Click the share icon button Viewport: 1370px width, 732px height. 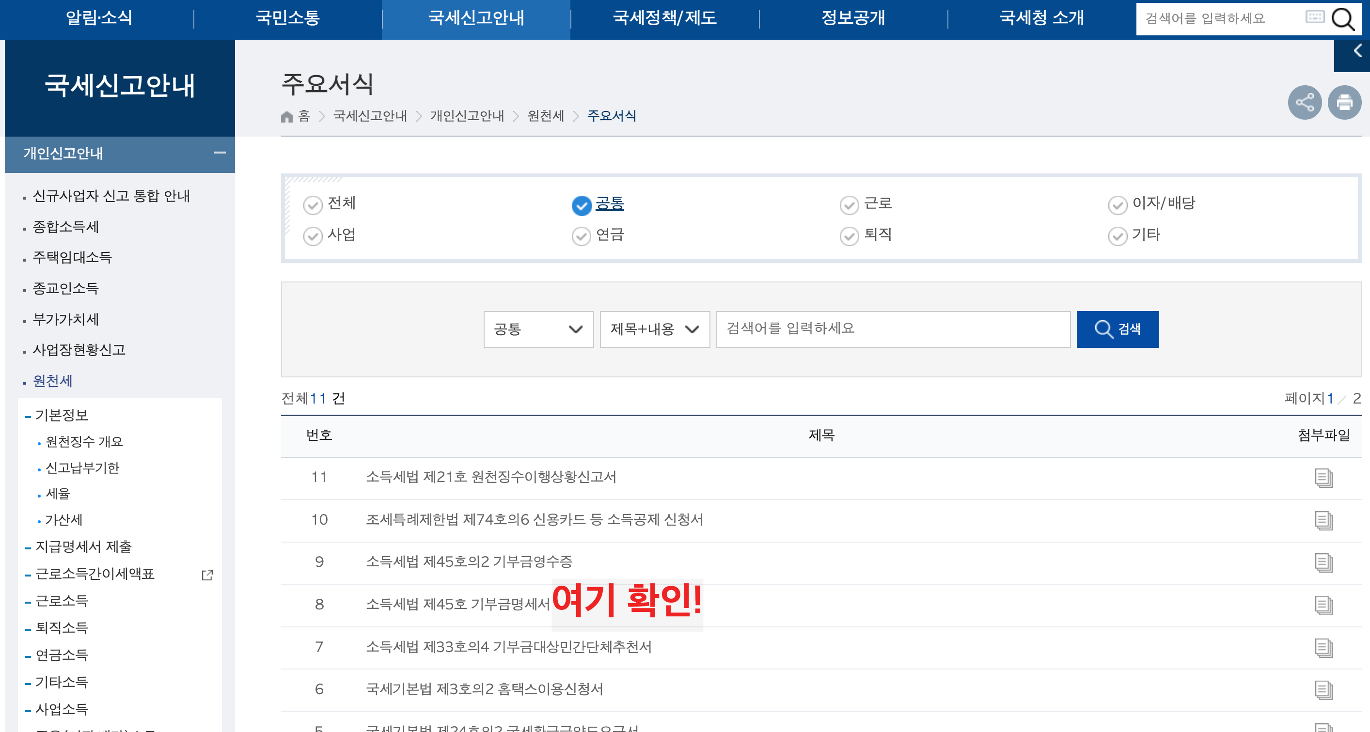[x=1304, y=103]
